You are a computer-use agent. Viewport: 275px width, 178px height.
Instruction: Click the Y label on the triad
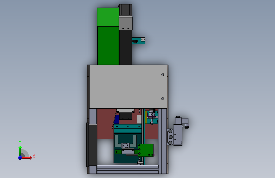20,143
